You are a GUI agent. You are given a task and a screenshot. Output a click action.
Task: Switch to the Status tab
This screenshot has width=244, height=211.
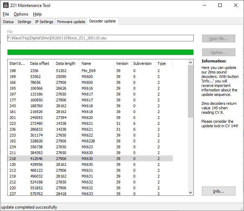coord(8,22)
